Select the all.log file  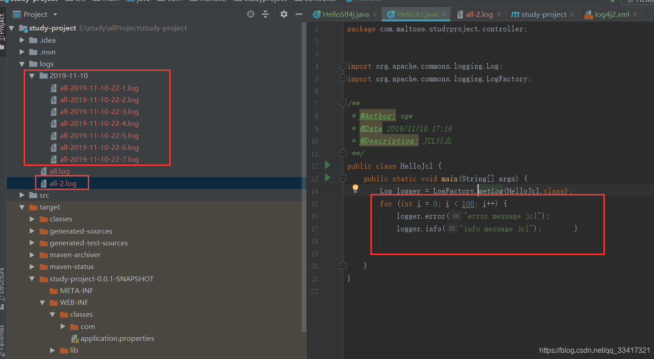click(60, 171)
